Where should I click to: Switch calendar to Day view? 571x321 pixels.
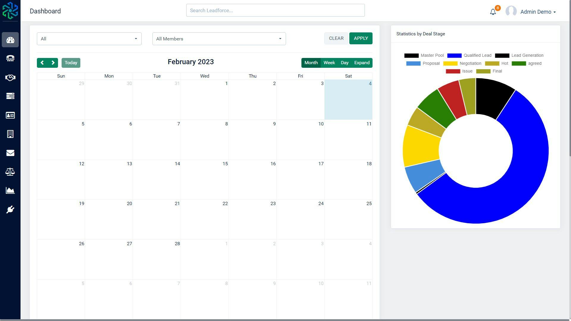[345, 63]
